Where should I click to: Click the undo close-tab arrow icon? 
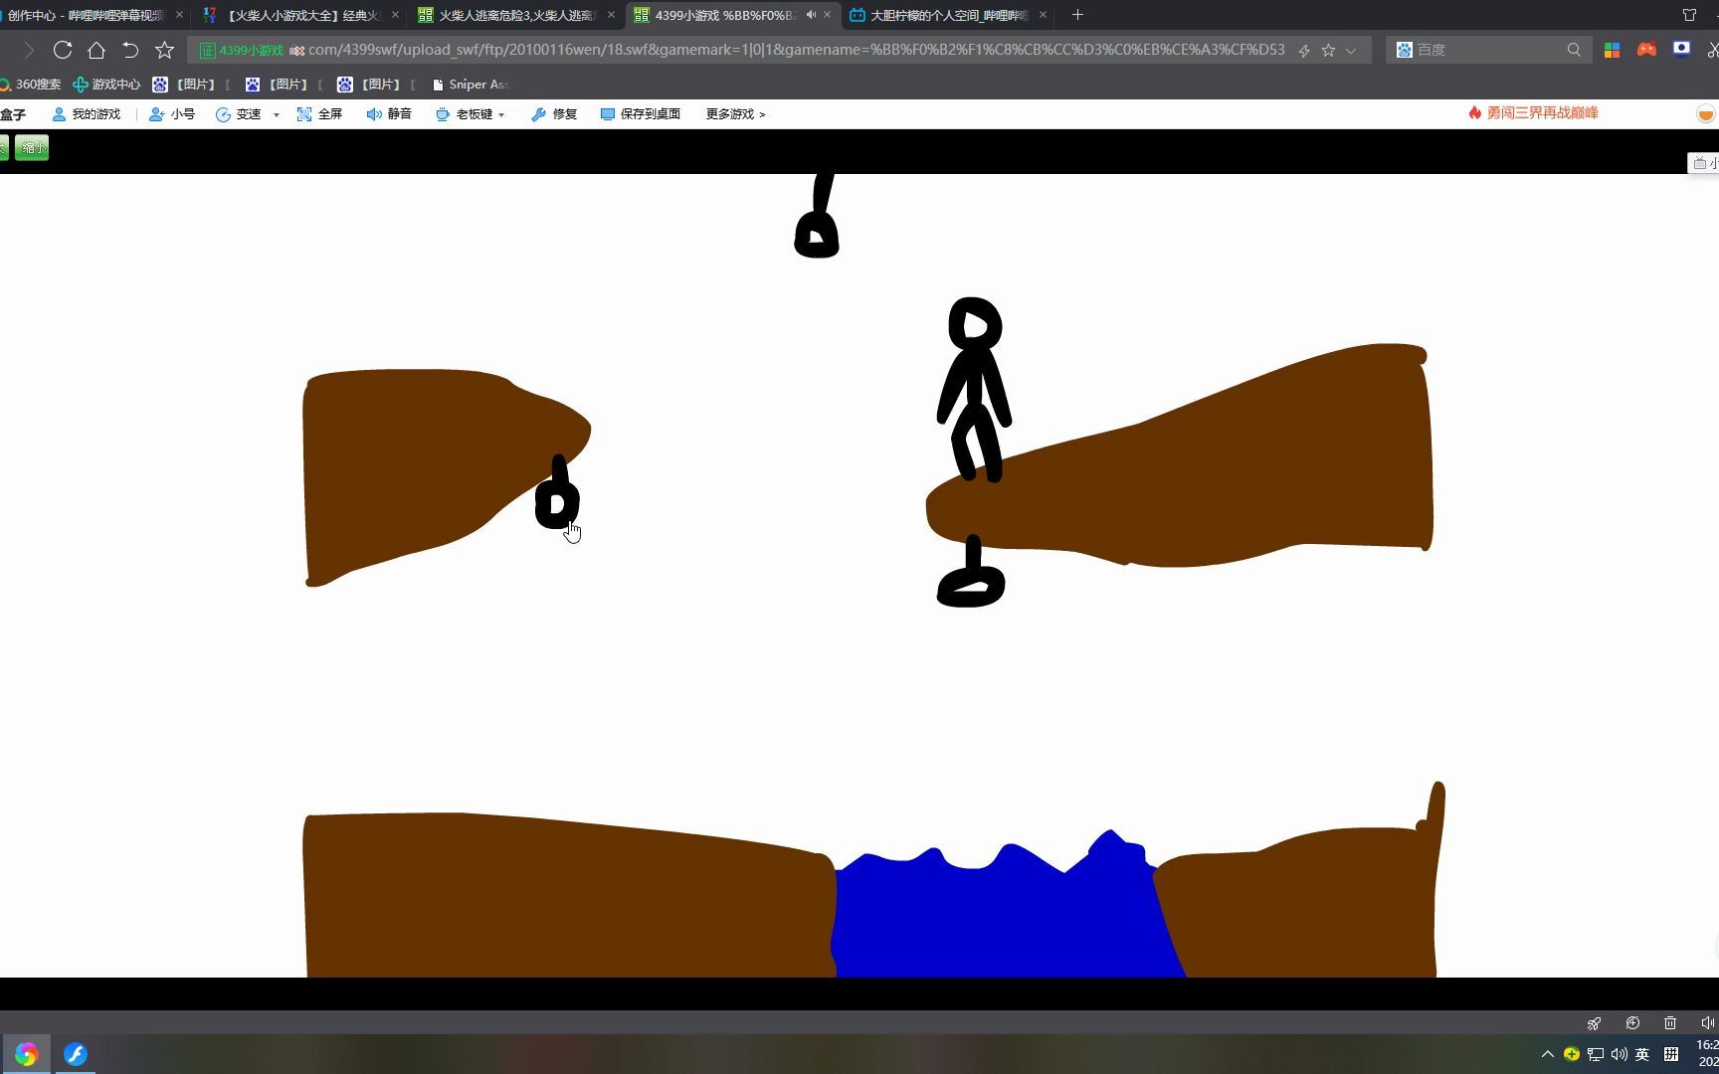coord(130,50)
